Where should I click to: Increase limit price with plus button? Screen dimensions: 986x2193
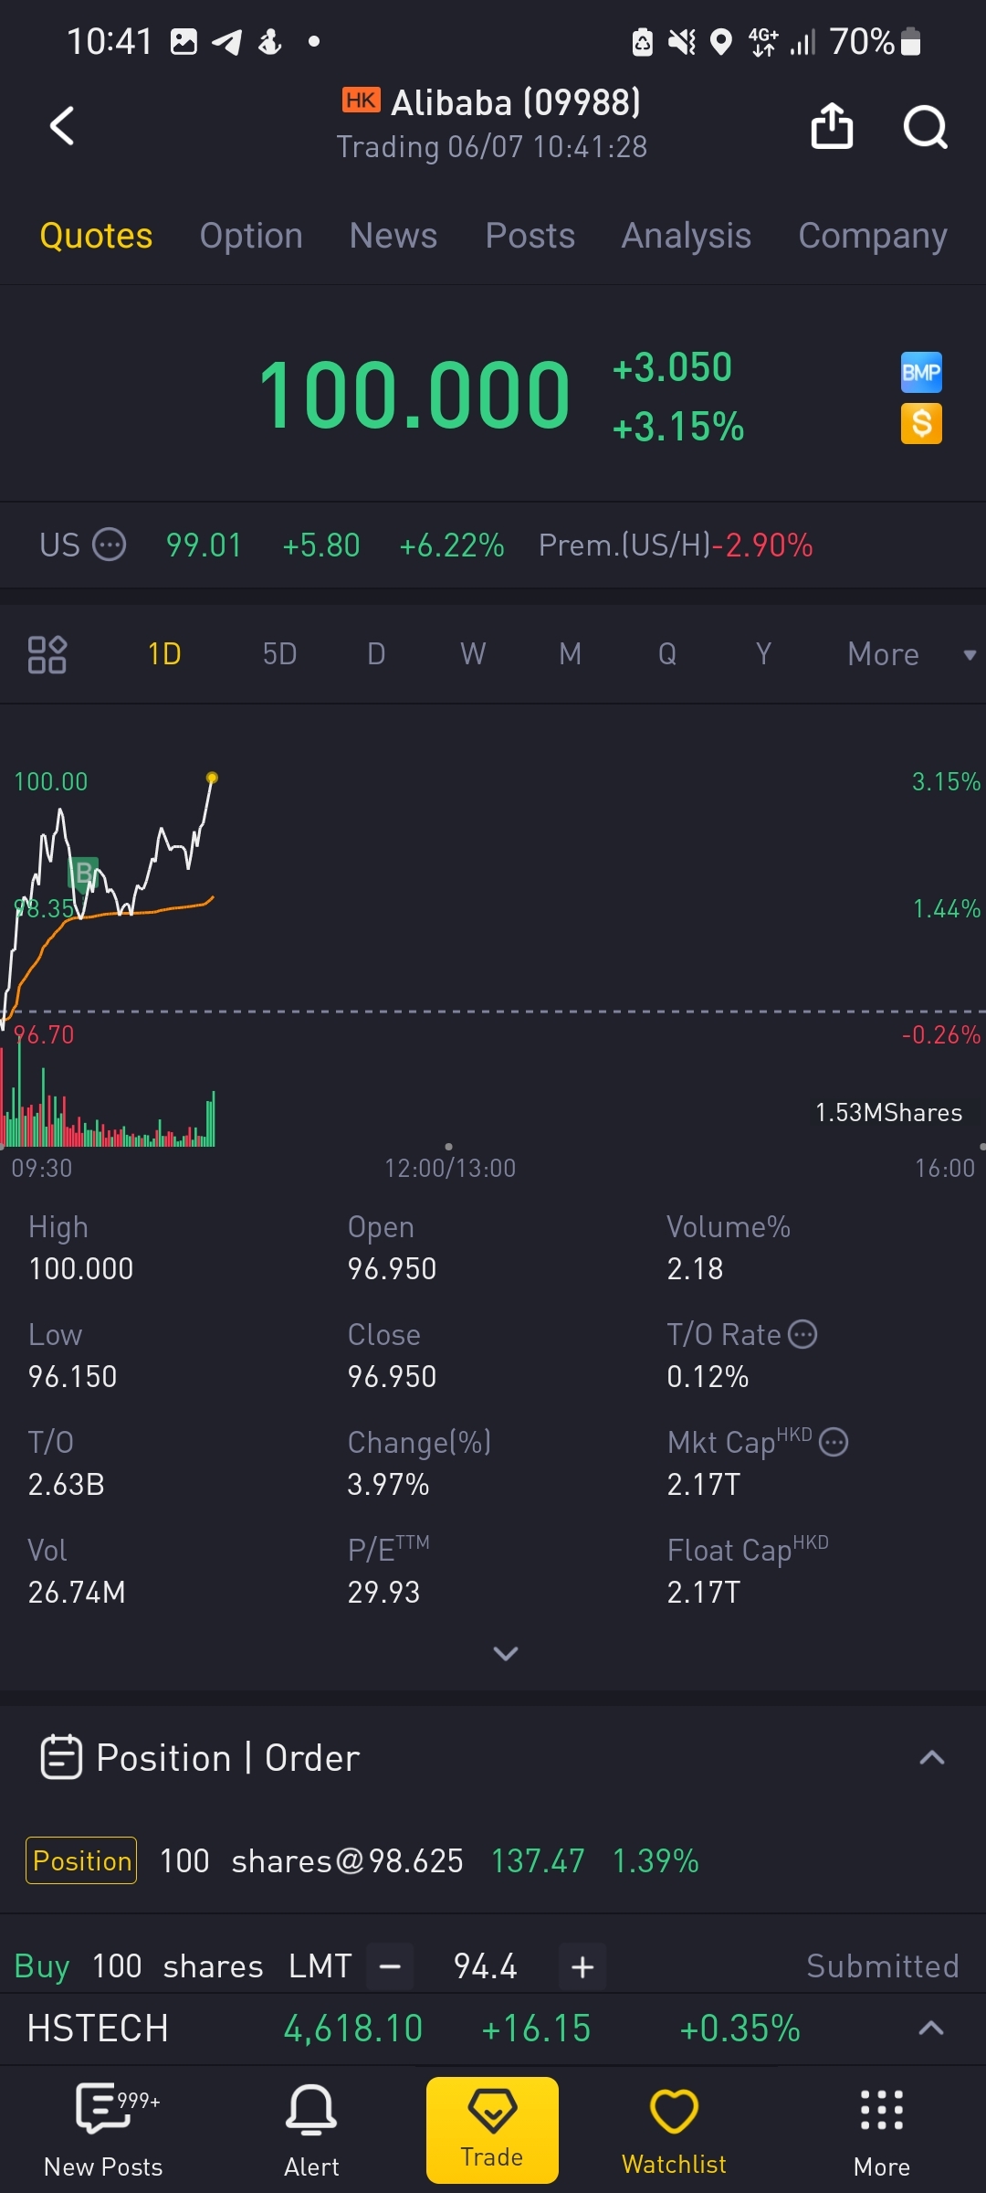(x=582, y=1965)
